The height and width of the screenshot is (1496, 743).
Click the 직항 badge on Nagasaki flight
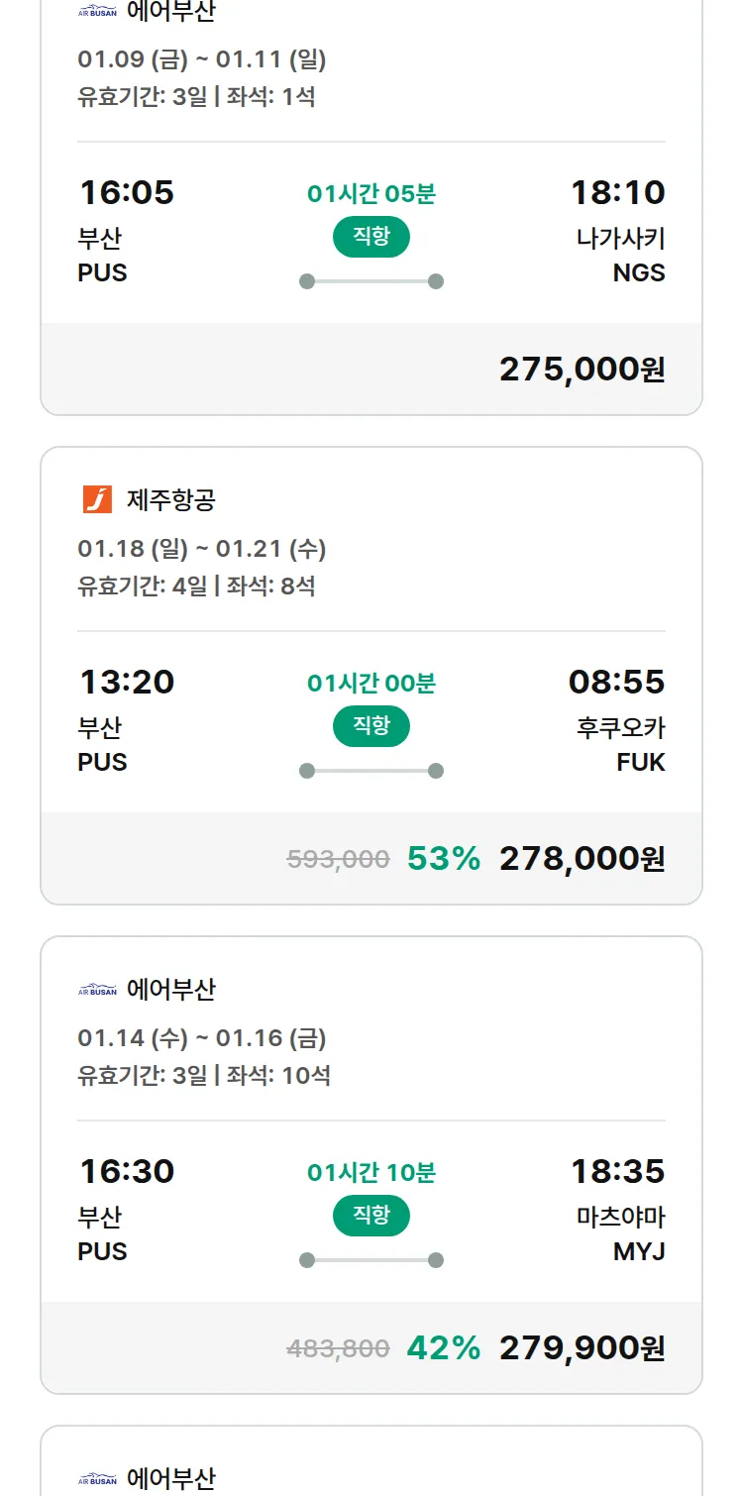click(371, 237)
